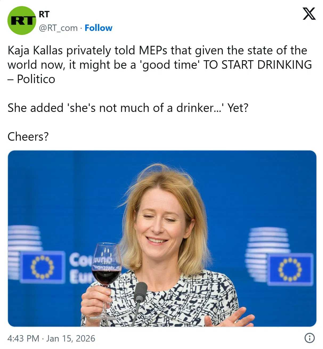Click the left EU flag in photo
This screenshot has height=349, width=323.
42,267
